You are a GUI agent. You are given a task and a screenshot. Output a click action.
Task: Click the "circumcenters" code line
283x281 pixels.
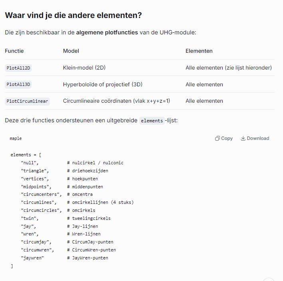(57, 194)
